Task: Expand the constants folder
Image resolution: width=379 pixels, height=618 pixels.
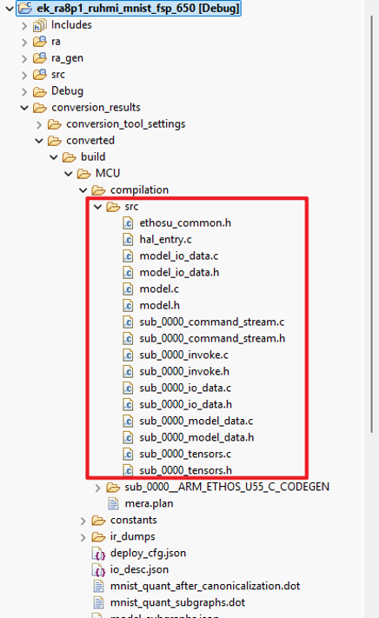Action: click(x=83, y=521)
